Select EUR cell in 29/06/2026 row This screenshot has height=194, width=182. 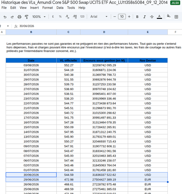(x=148, y=179)
